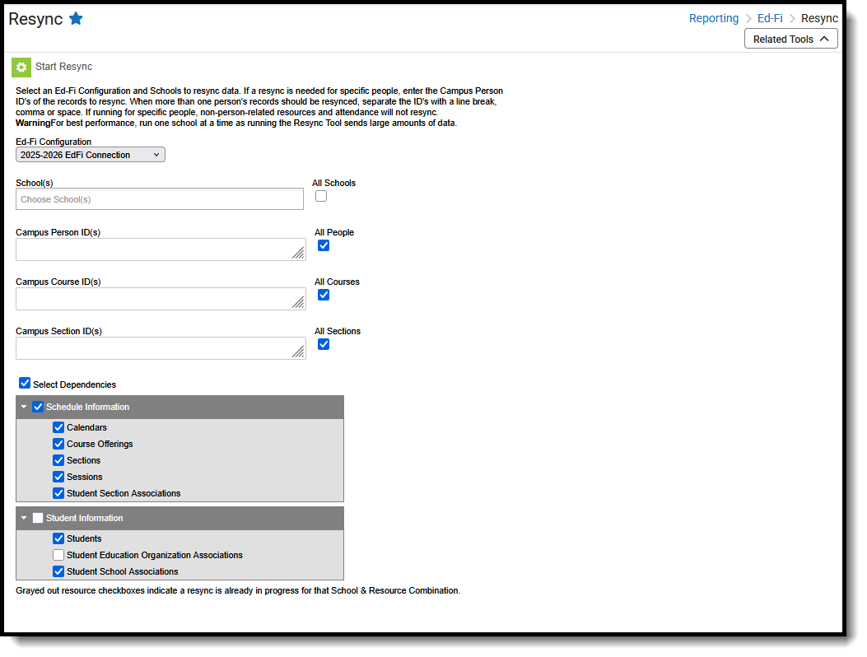Click the Start Resync label text
This screenshot has height=657, width=867.
coord(63,67)
